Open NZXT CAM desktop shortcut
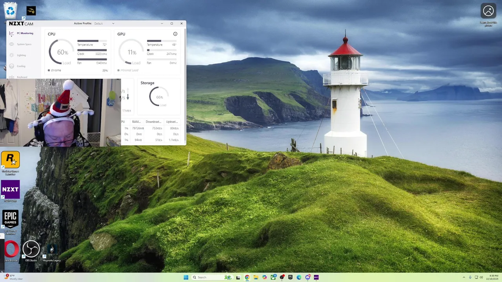The height and width of the screenshot is (282, 502). point(11,191)
